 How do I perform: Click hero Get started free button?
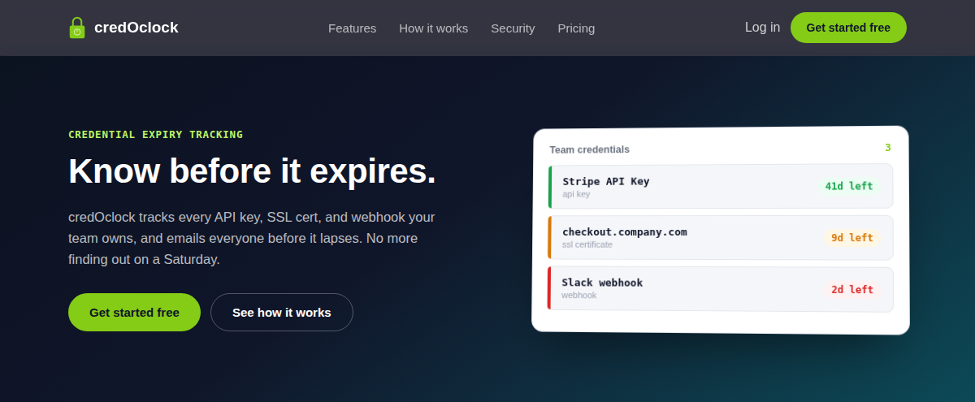pos(134,312)
